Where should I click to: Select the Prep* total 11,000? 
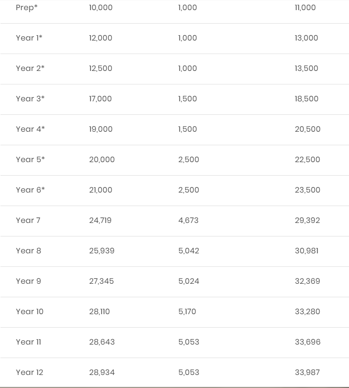click(x=305, y=8)
